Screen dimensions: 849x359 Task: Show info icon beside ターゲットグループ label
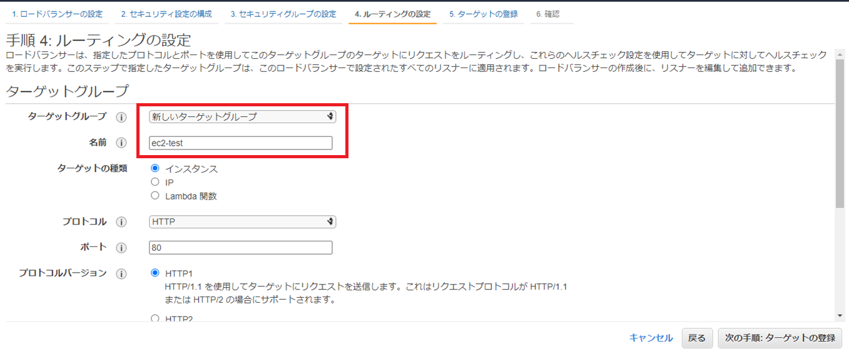pos(121,117)
